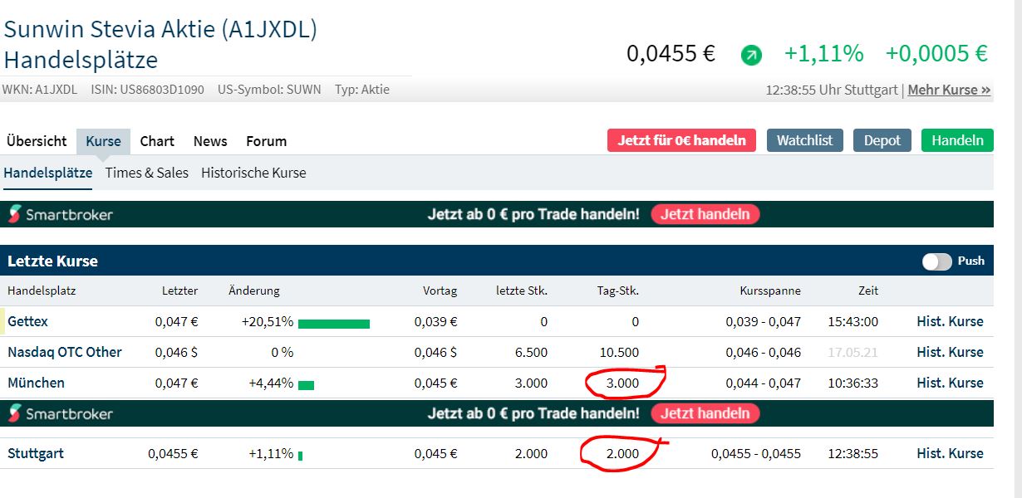Select Handelsplätze sub-tab
1022x498 pixels.
[x=48, y=173]
